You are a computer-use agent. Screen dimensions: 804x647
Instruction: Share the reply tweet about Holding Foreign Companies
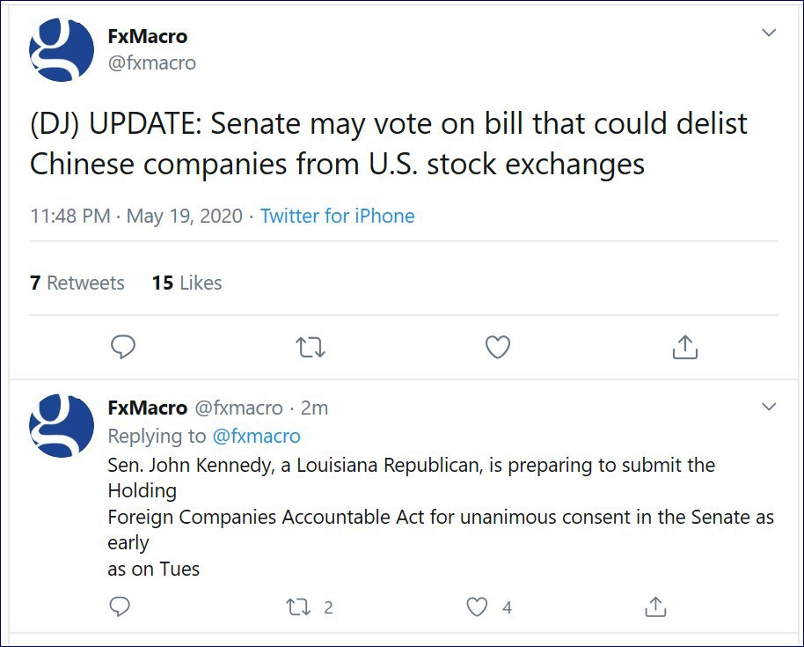tap(655, 607)
